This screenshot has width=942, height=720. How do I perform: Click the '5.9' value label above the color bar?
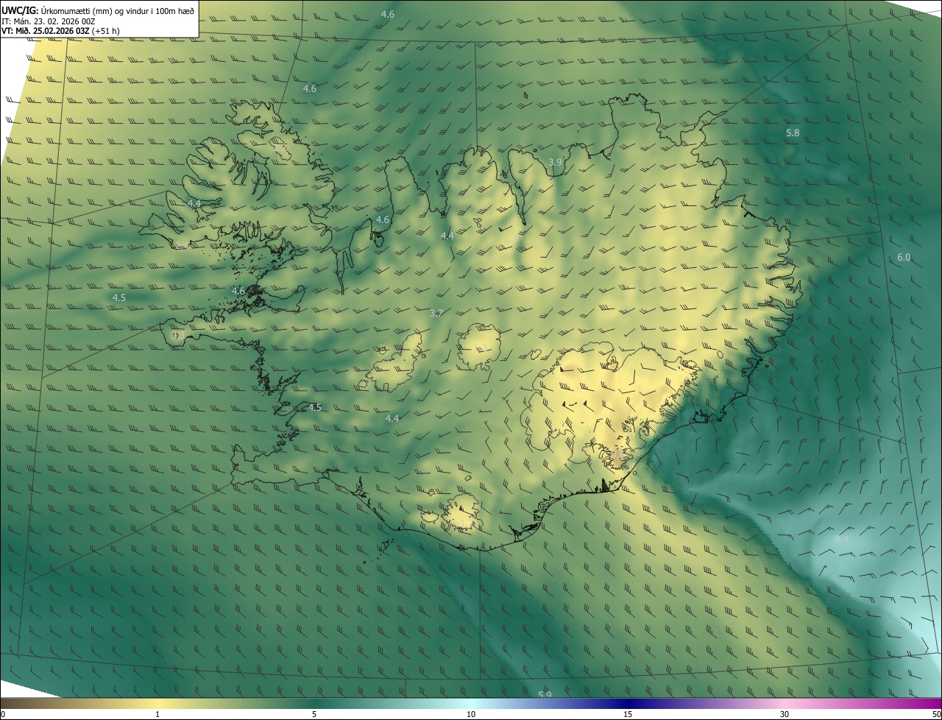(545, 695)
